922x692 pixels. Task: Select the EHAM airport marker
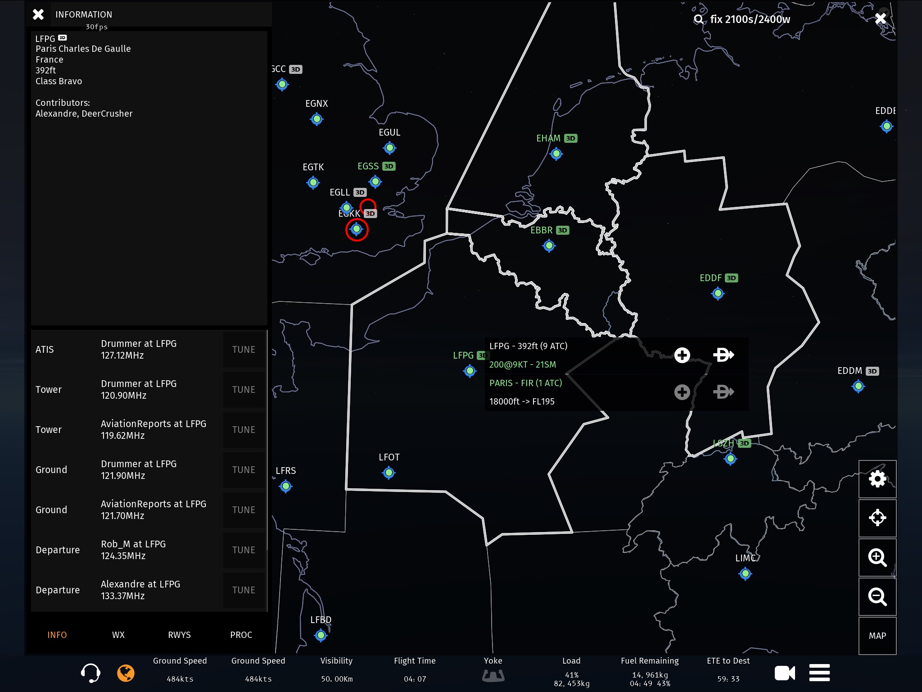click(x=556, y=154)
